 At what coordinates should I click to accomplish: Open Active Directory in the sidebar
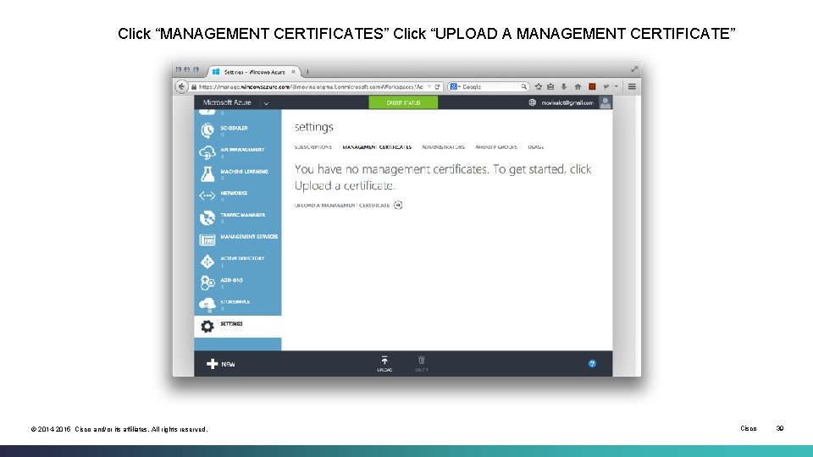(237, 261)
